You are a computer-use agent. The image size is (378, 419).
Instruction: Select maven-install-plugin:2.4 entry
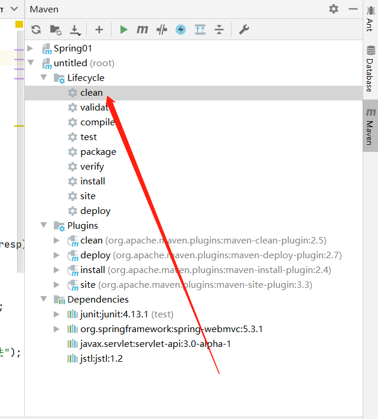click(x=206, y=270)
